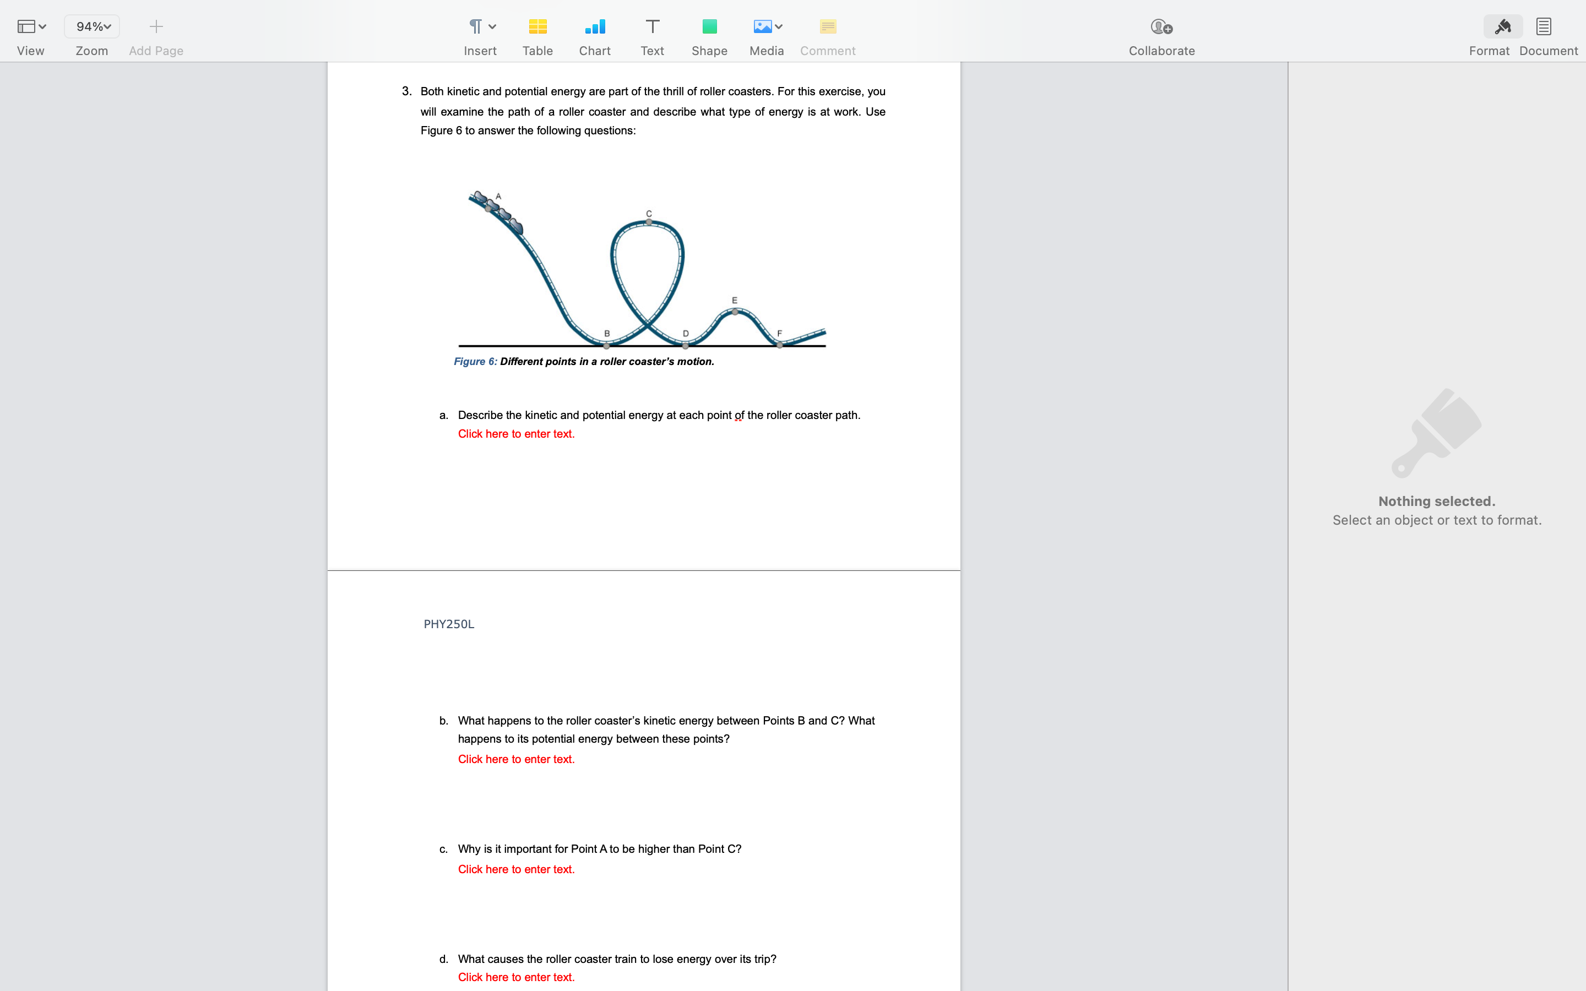This screenshot has width=1586, height=991.
Task: Open the Media insert menu
Action: tap(766, 27)
